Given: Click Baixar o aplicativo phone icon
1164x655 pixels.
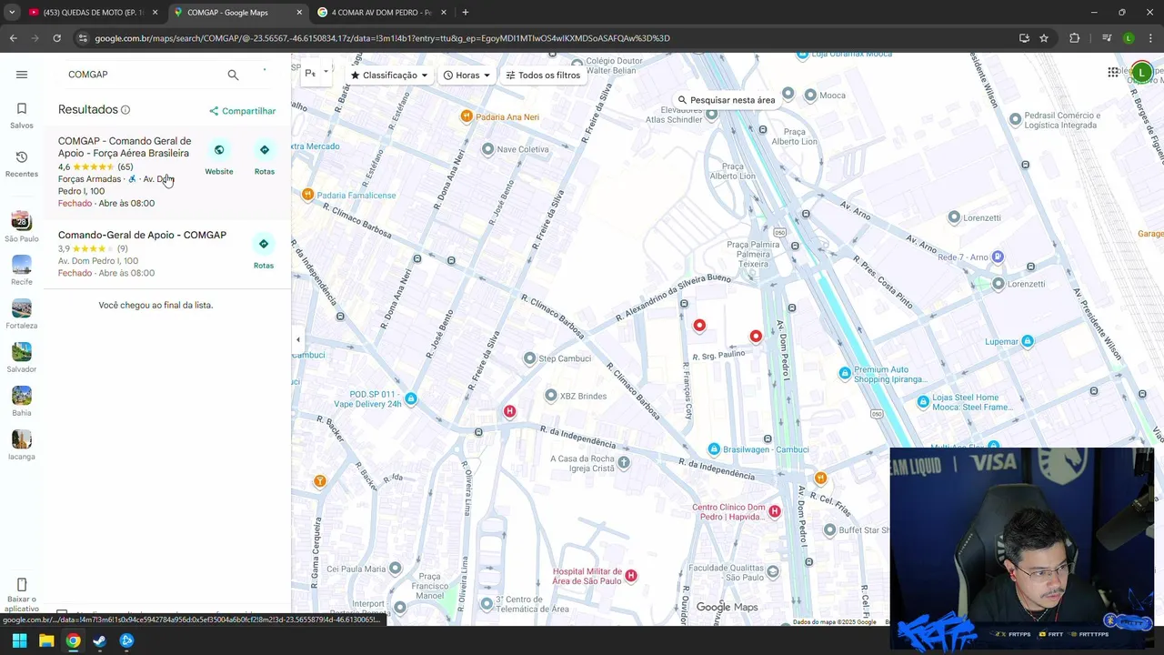Looking at the screenshot, I should click(22, 584).
